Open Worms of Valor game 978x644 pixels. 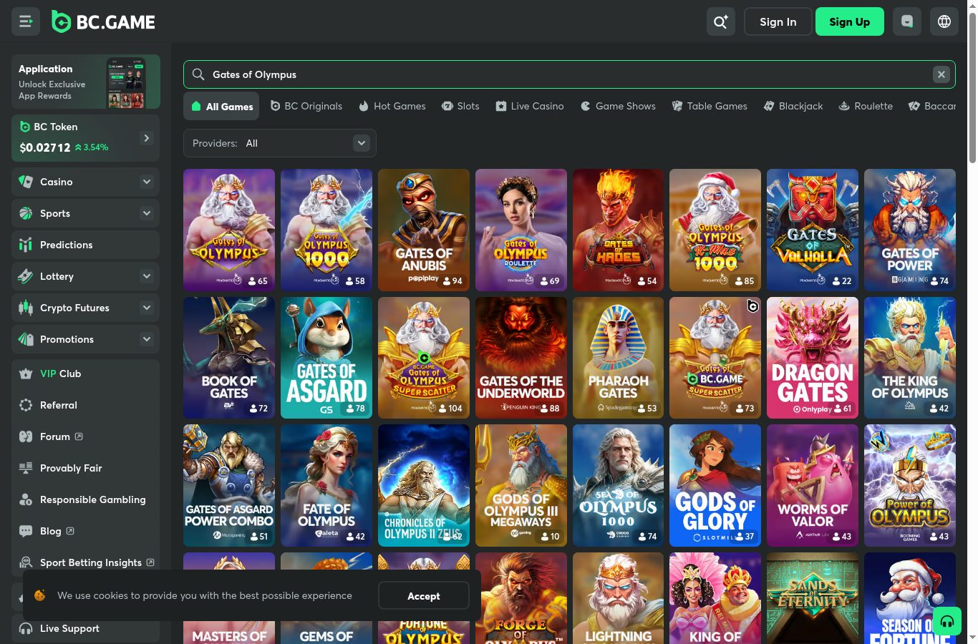(x=813, y=485)
